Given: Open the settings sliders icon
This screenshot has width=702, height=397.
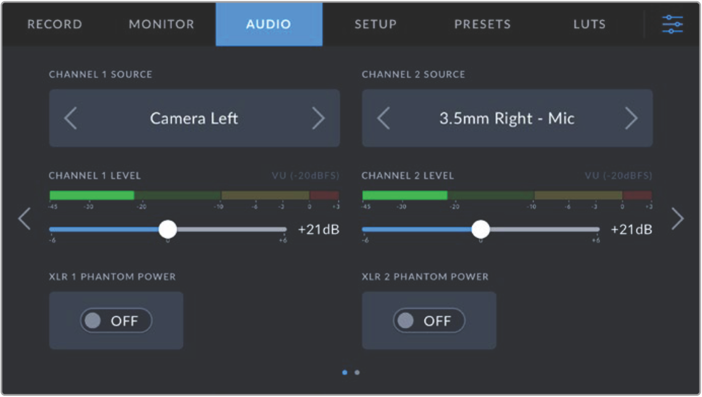Looking at the screenshot, I should 672,24.
